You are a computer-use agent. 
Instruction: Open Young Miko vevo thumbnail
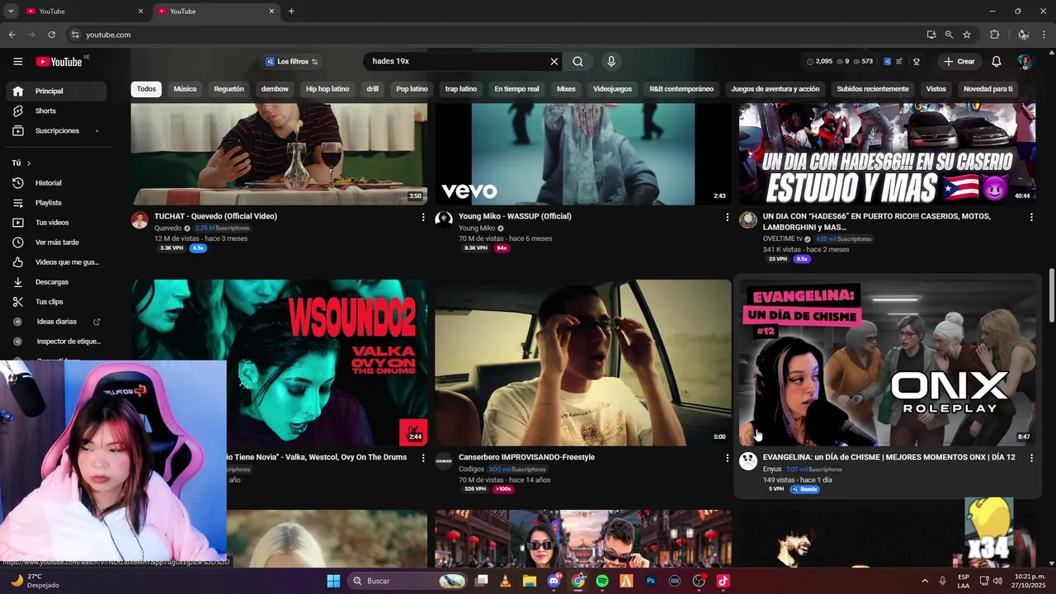(x=582, y=153)
